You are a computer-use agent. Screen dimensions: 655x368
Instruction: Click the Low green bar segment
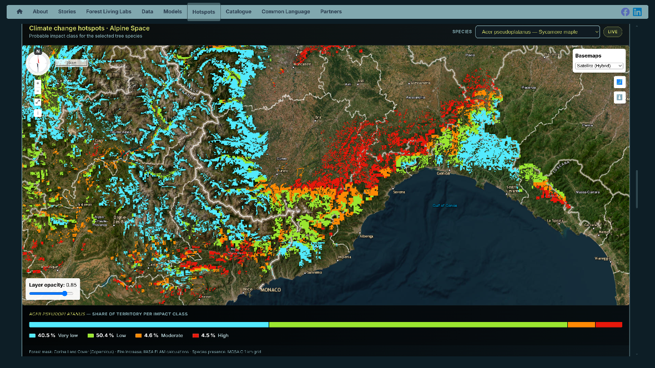418,325
